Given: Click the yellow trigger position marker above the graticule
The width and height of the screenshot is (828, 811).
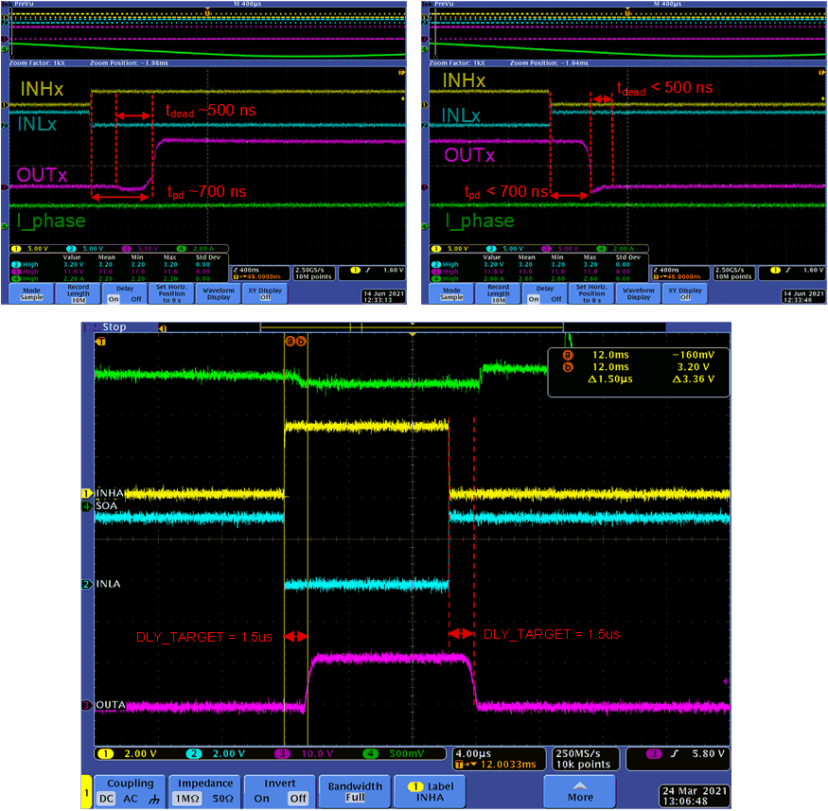Looking at the screenshot, I should click(411, 331).
